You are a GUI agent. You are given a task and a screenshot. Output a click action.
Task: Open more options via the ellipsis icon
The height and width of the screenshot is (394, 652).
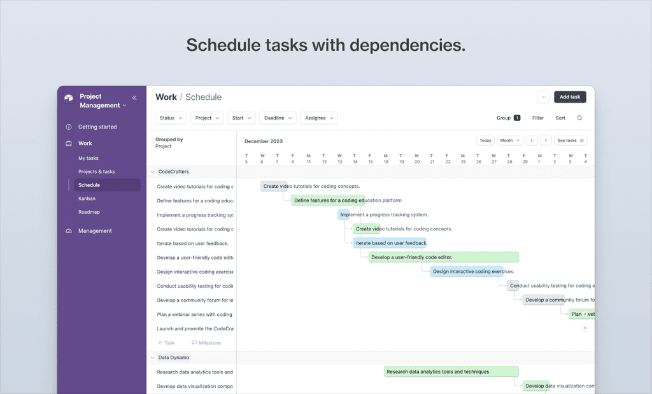[543, 97]
